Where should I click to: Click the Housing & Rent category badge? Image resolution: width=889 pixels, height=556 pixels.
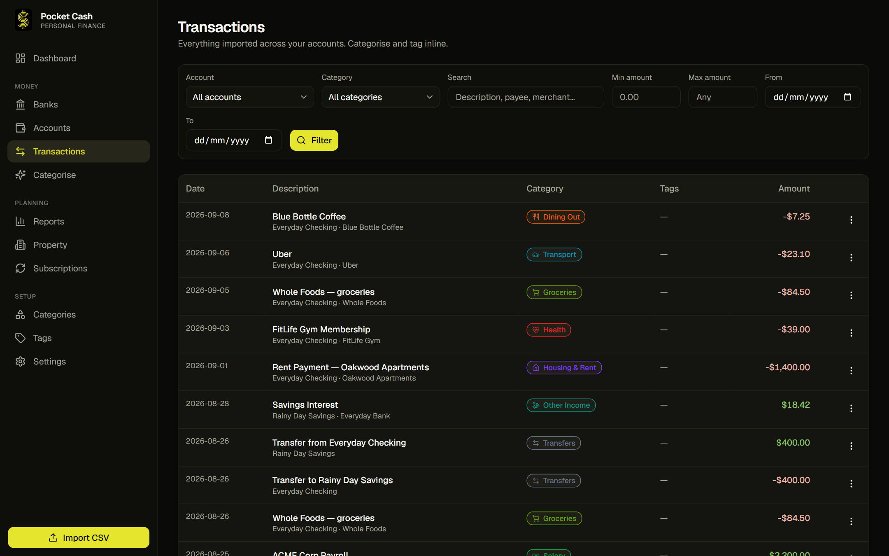[x=564, y=368]
